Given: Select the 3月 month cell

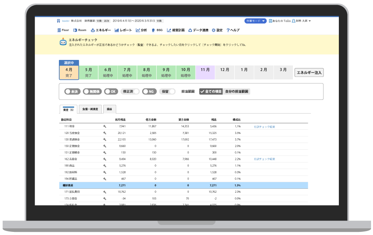Looking at the screenshot, I should tap(283, 72).
